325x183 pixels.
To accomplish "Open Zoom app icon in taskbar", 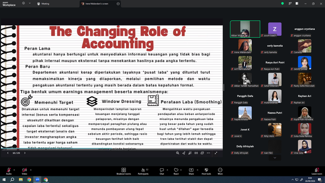I will [x=37, y=179].
